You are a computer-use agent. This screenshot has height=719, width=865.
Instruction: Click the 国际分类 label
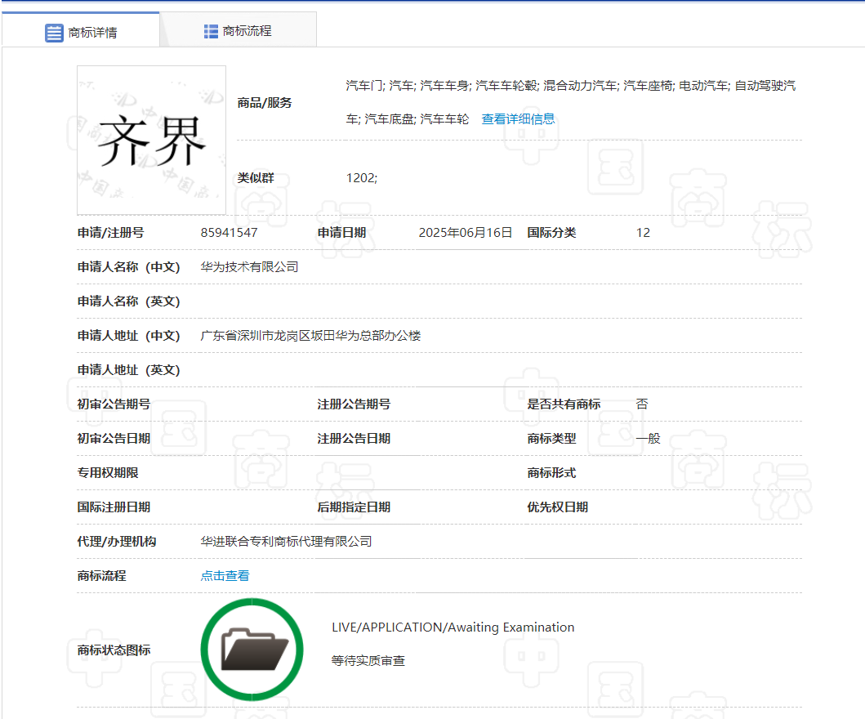(551, 233)
